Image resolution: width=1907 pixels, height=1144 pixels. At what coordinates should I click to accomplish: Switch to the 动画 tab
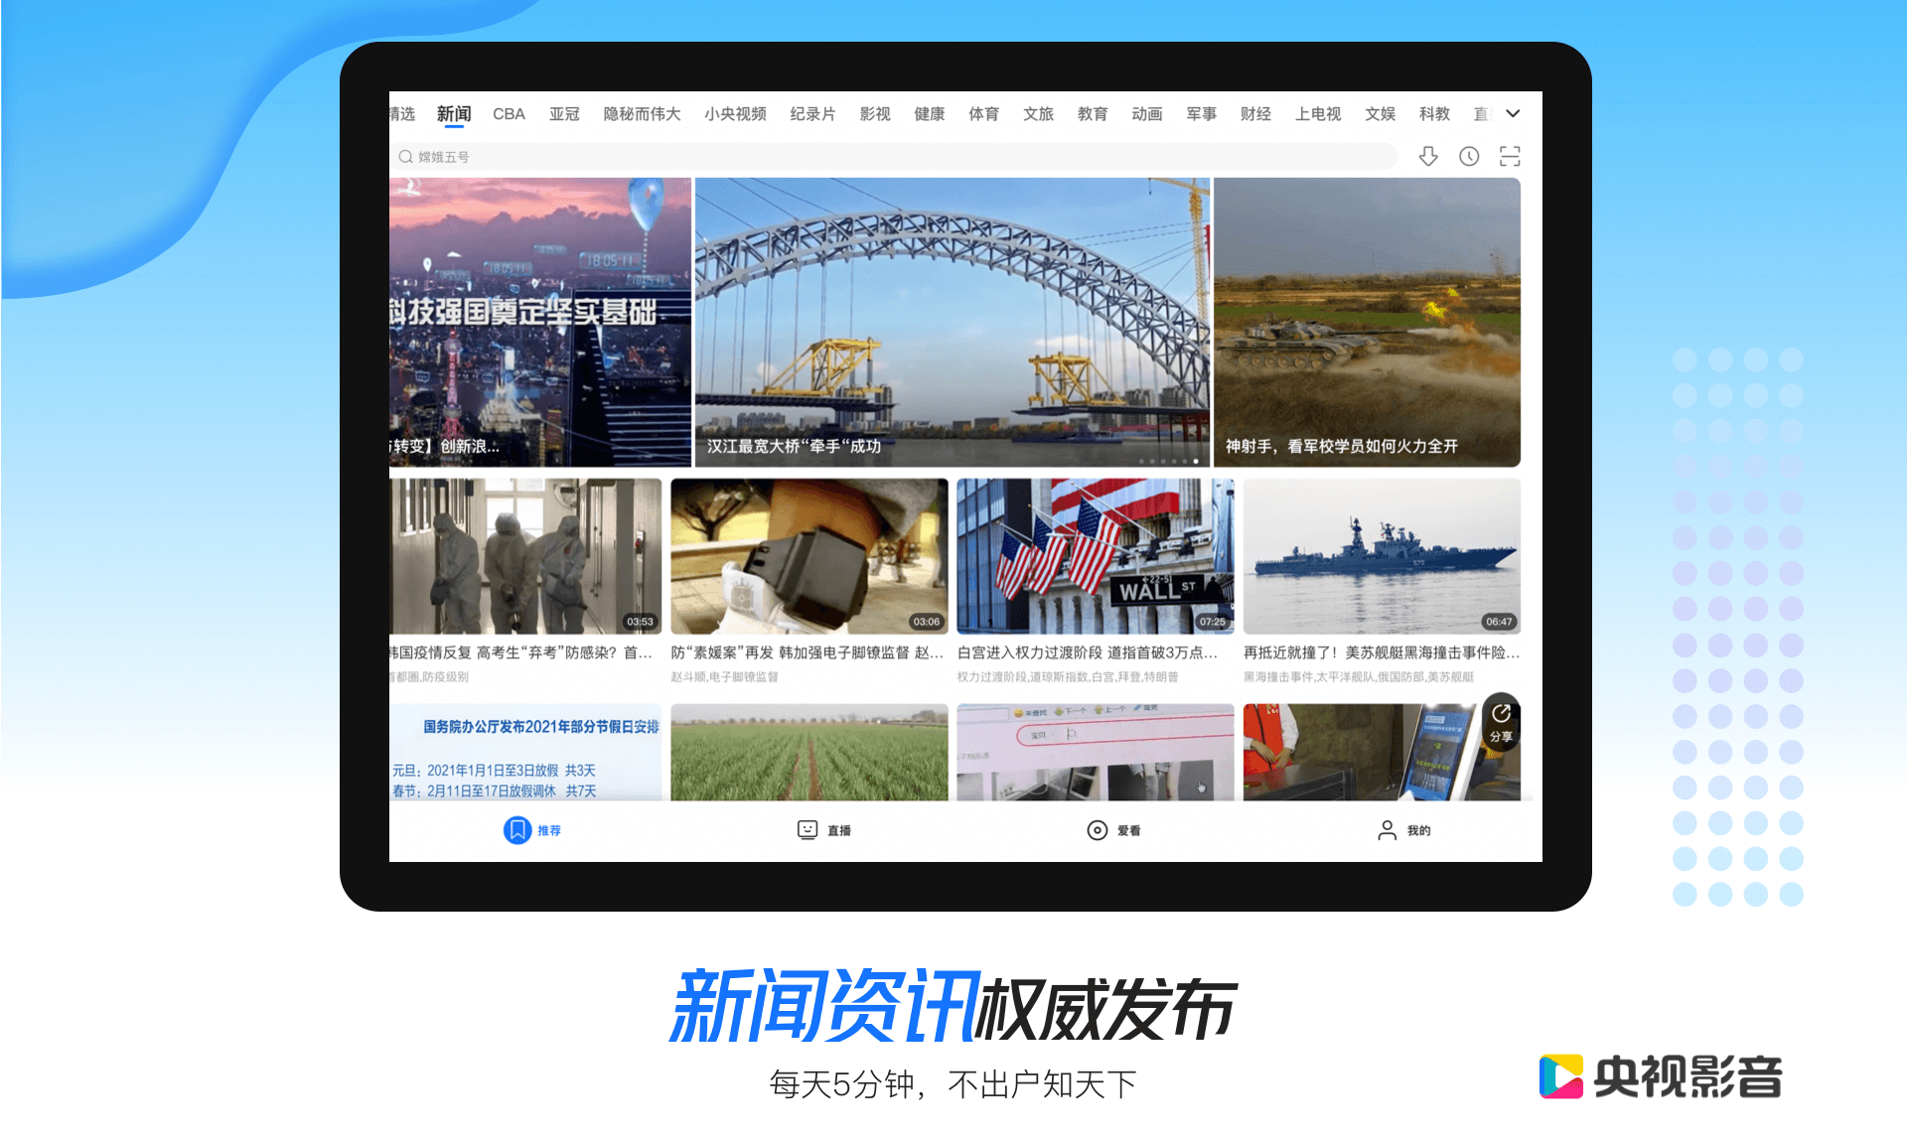click(1147, 113)
